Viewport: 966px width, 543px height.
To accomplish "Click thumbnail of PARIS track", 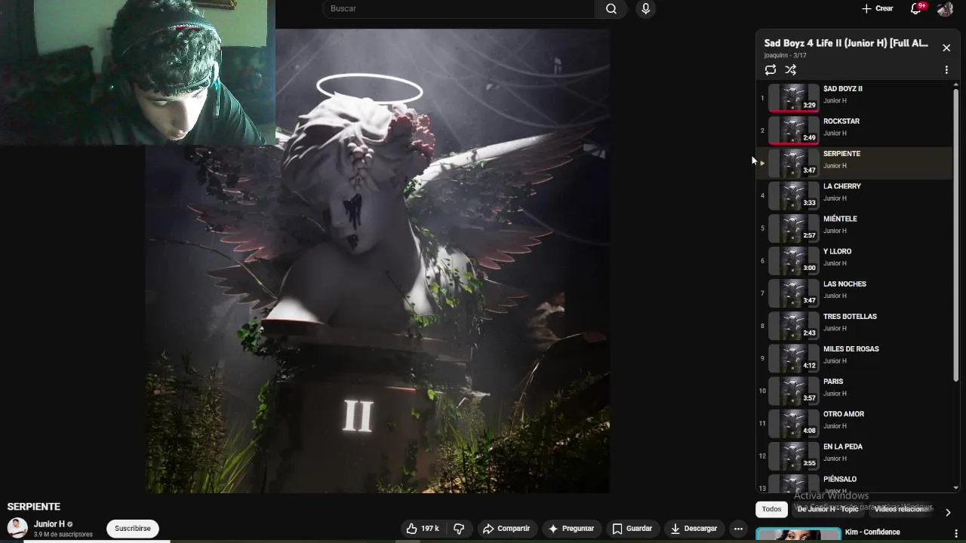I will (x=793, y=390).
